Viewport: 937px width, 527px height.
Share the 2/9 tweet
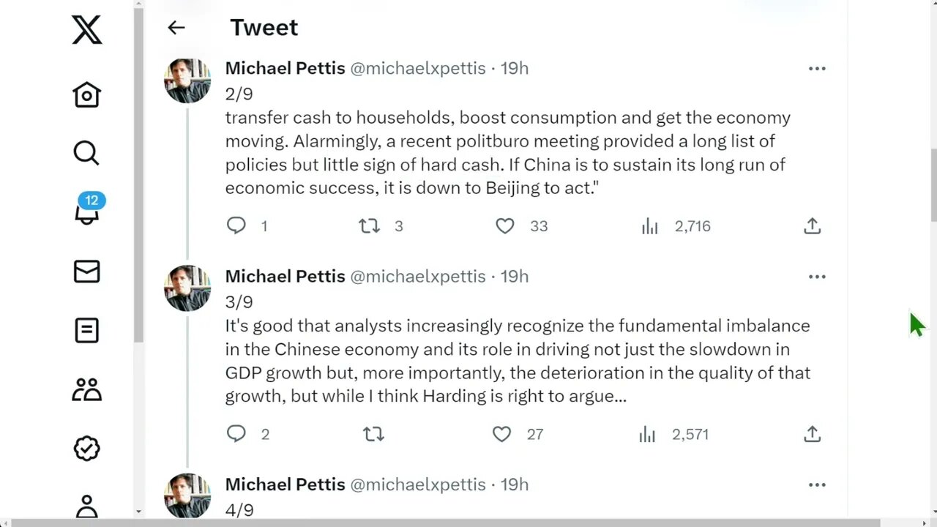click(x=812, y=226)
